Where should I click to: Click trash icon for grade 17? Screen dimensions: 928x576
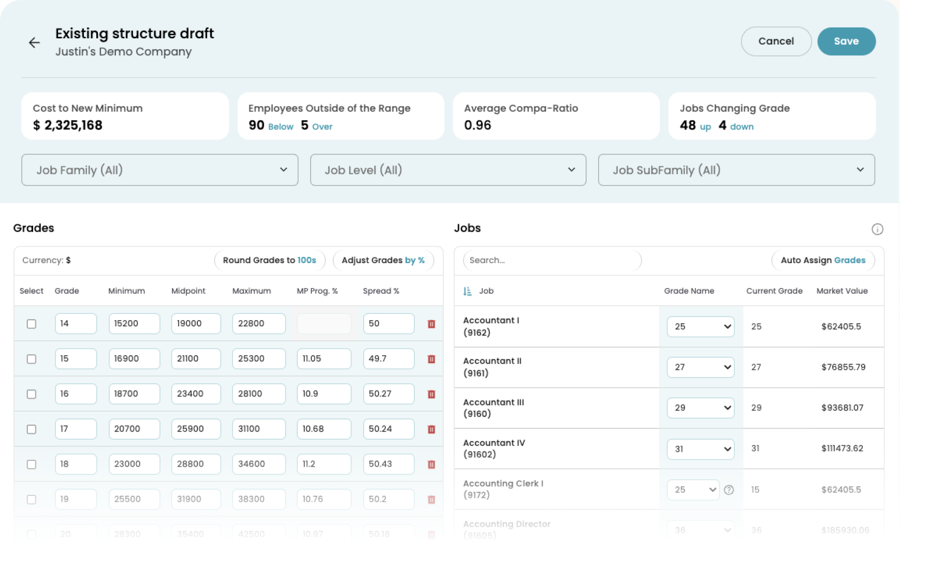point(431,429)
